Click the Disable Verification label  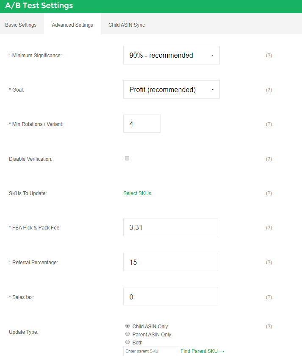coord(30,159)
